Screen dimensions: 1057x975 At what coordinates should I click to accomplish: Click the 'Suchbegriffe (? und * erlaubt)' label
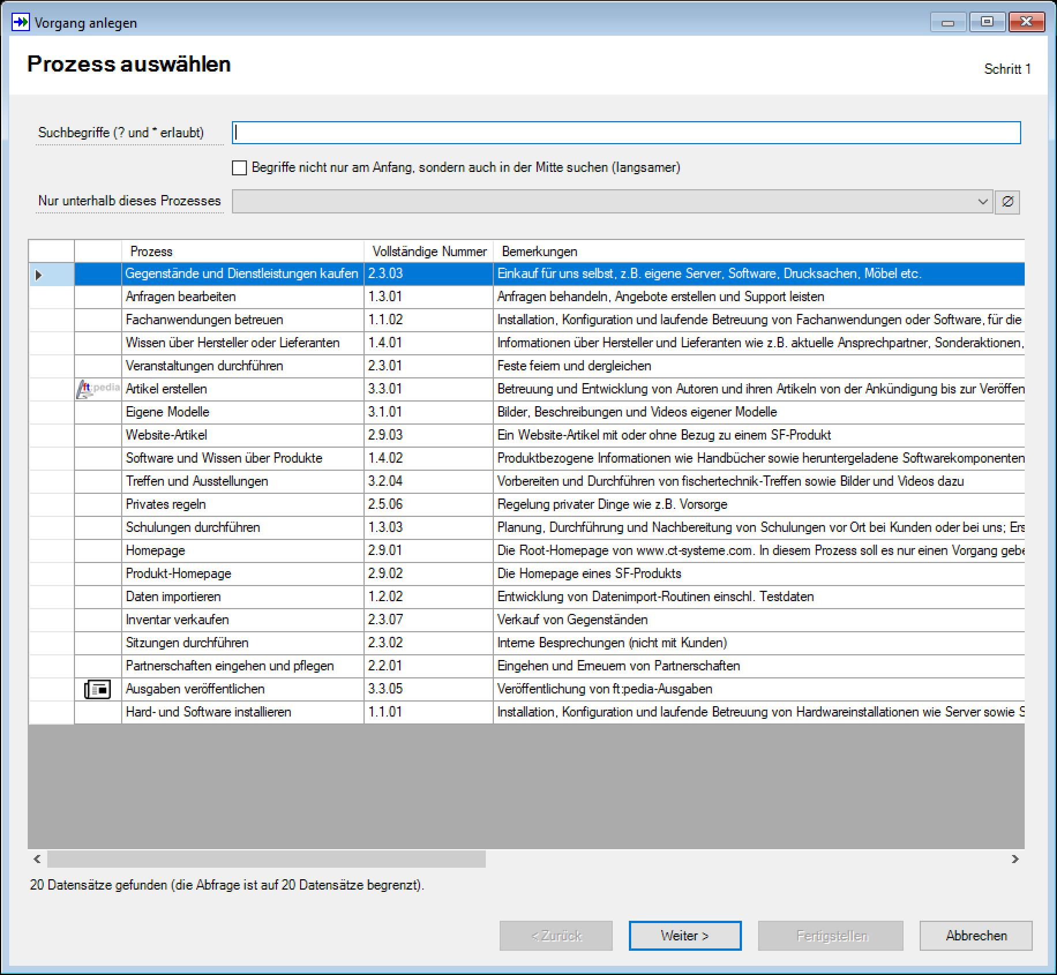tap(121, 133)
